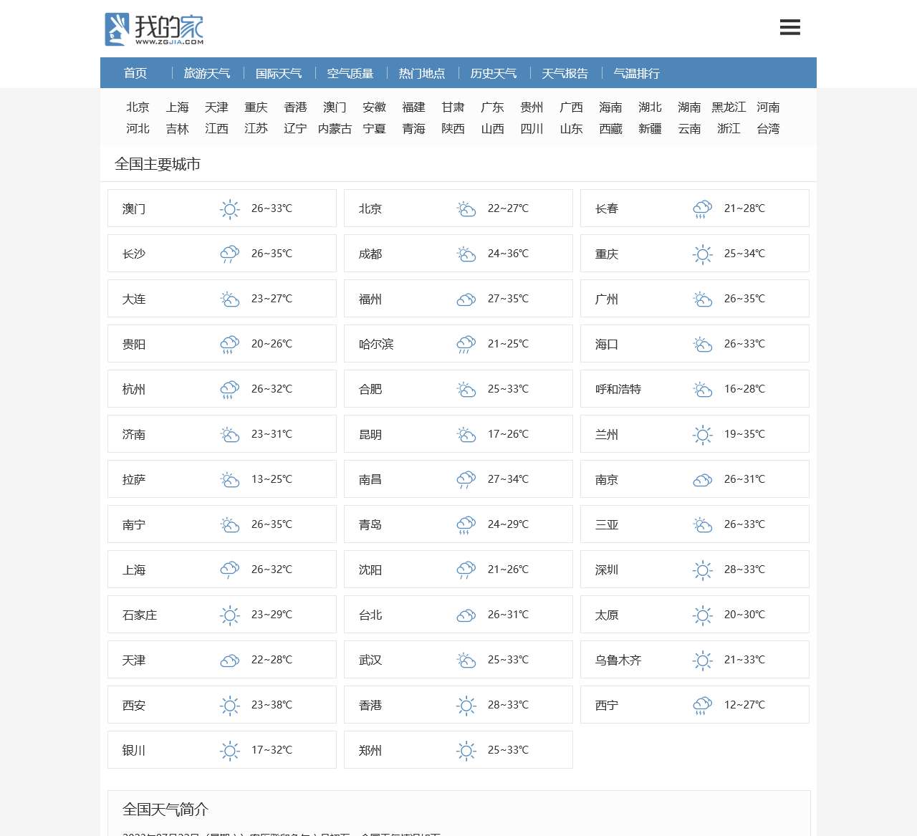This screenshot has width=917, height=836.
Task: Click 济南 temperature 23~31℃
Action: [272, 434]
